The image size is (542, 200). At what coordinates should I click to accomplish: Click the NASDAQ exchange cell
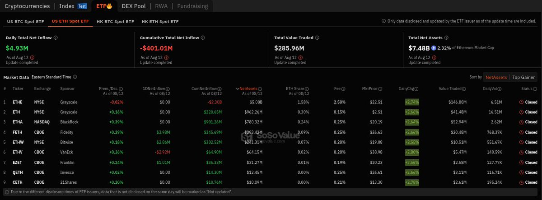click(x=41, y=122)
